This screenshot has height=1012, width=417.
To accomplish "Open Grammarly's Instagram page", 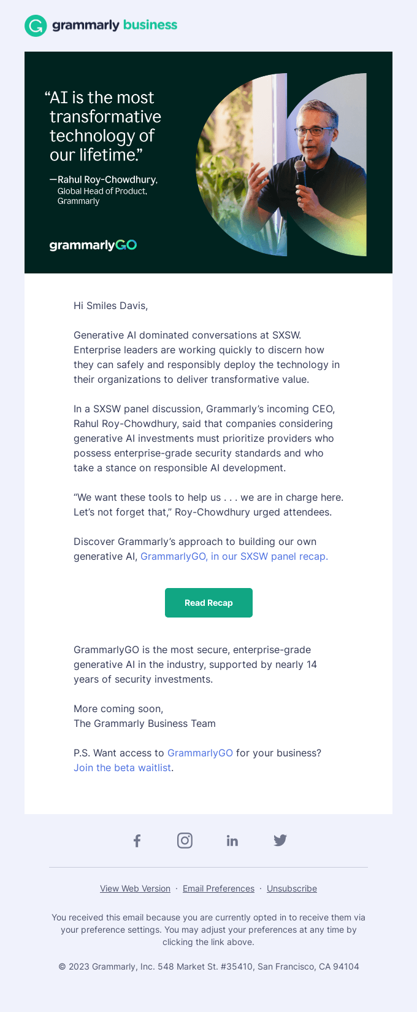I will click(185, 840).
